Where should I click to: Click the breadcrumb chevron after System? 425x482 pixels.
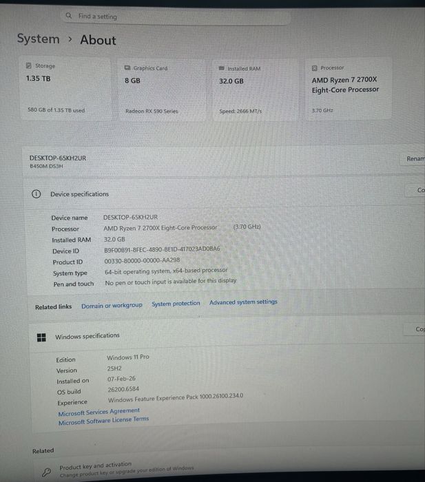point(70,39)
